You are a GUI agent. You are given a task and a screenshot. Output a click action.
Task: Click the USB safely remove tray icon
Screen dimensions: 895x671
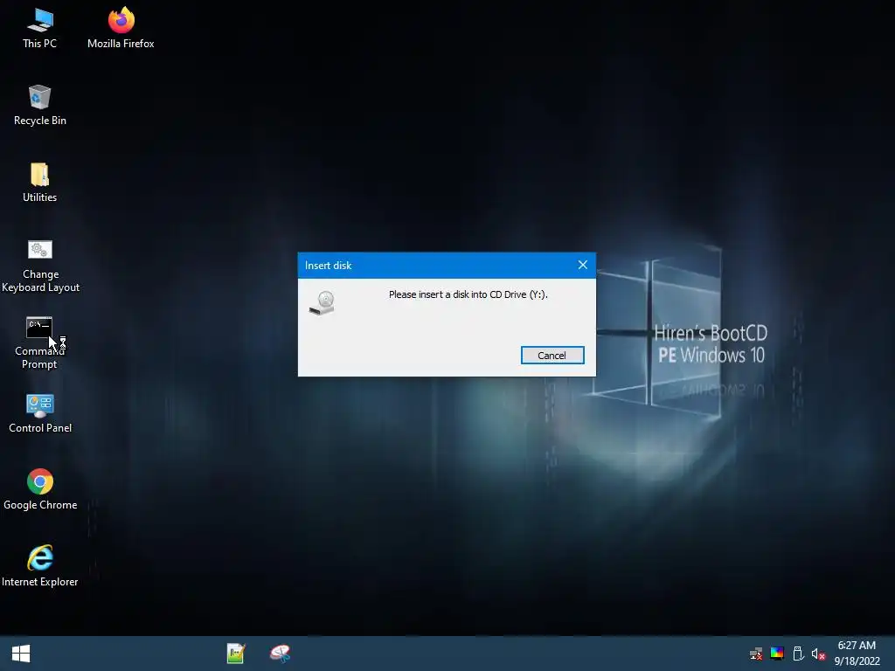pyautogui.click(x=798, y=654)
